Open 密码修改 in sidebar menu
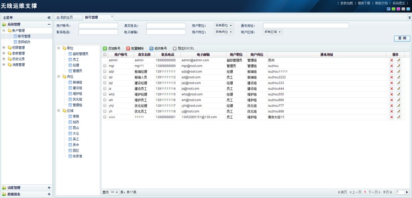 24,42
